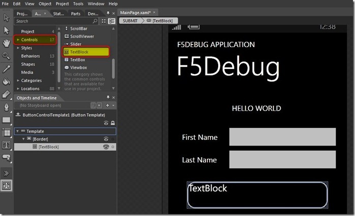355x216 pixels.
Task: Toggle visibility of TextBlock element
Action: pos(106,147)
